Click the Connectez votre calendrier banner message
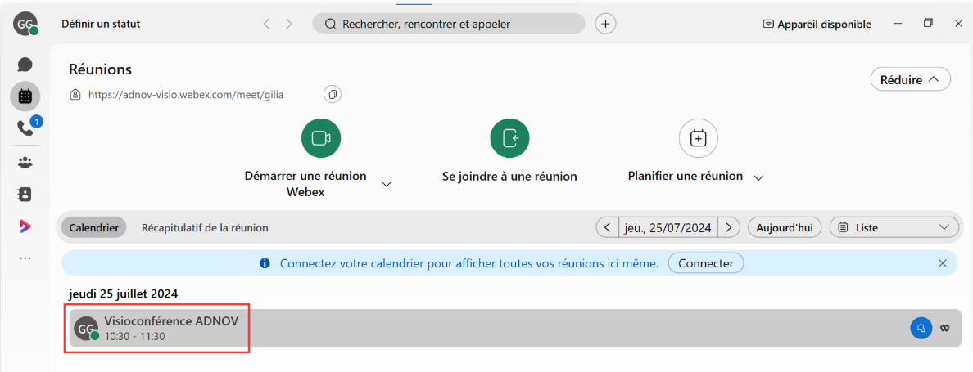The image size is (973, 372). [469, 263]
